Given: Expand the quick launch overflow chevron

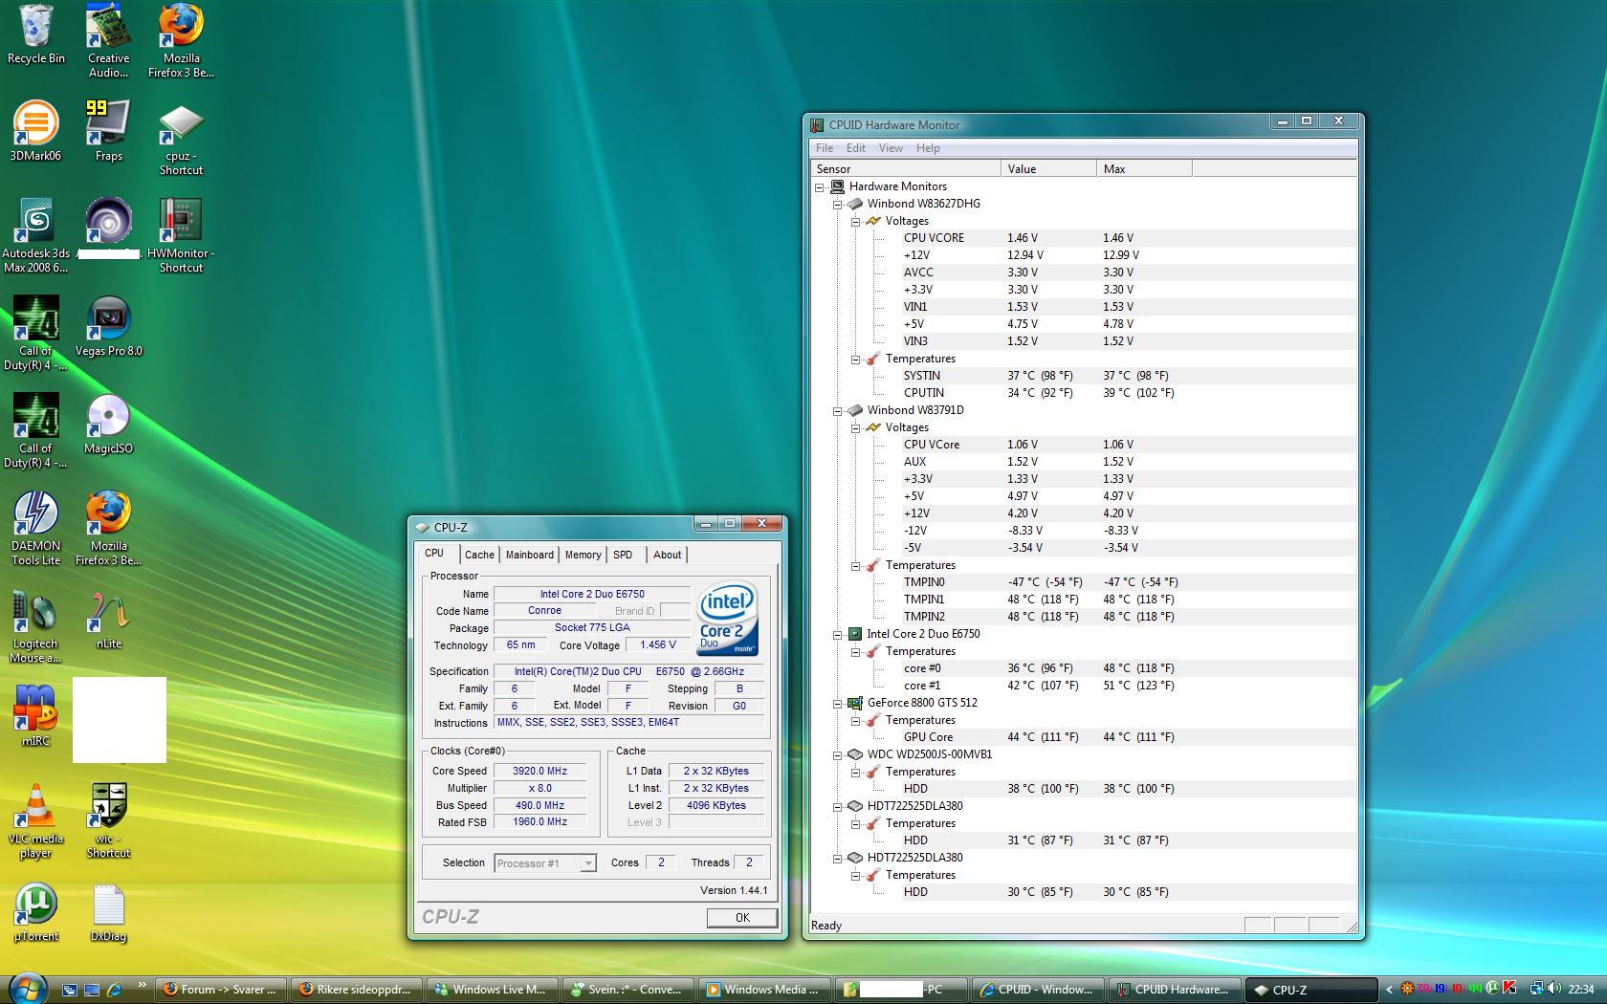Looking at the screenshot, I should [143, 985].
